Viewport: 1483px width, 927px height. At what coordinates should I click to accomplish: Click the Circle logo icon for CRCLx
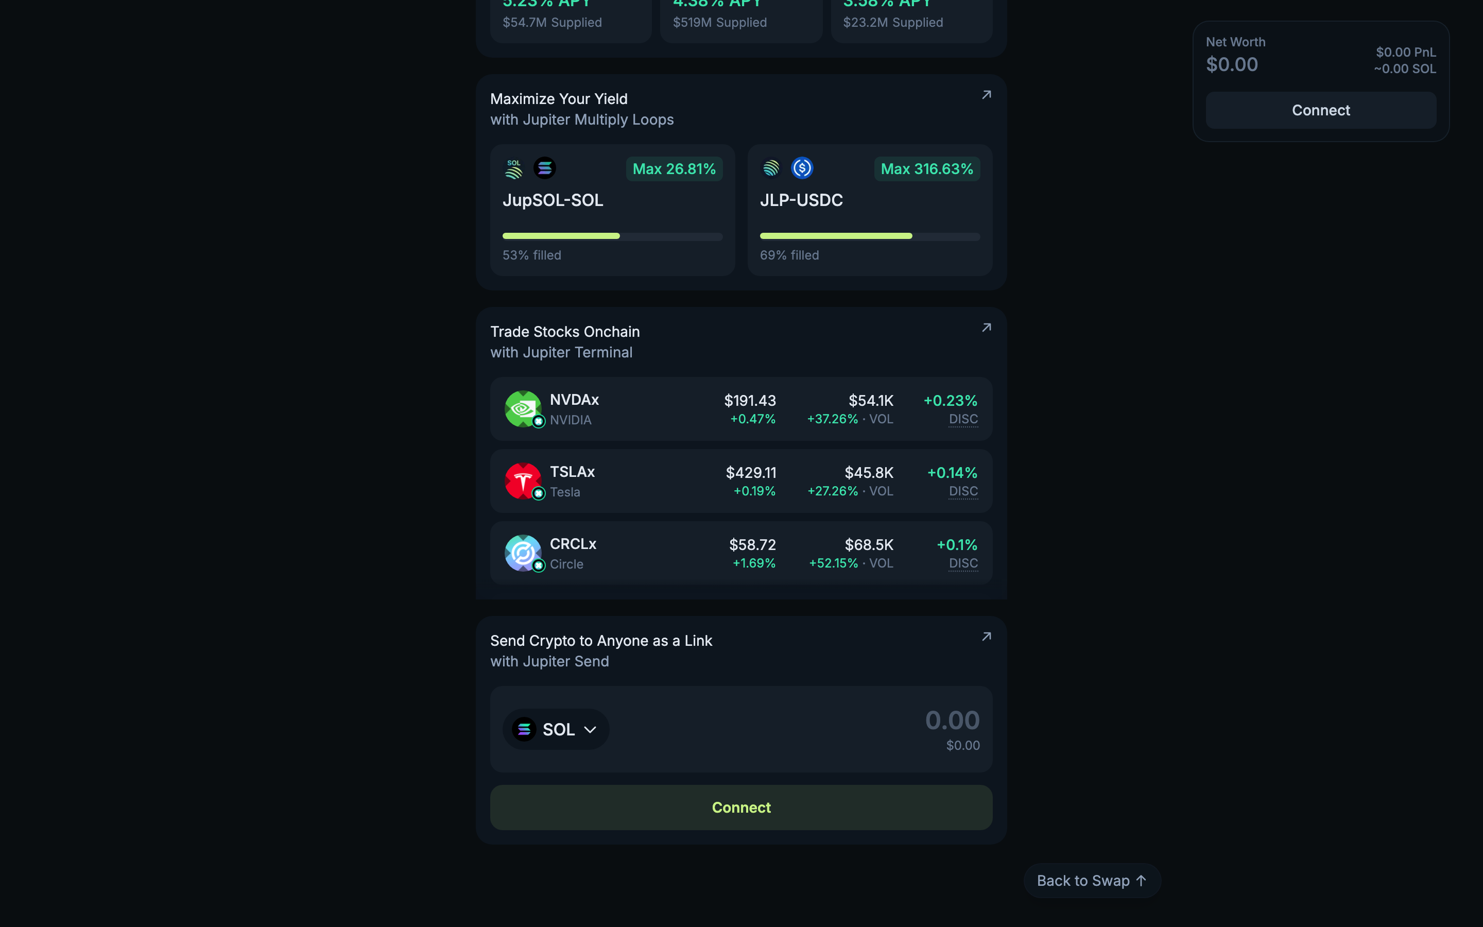(x=523, y=553)
